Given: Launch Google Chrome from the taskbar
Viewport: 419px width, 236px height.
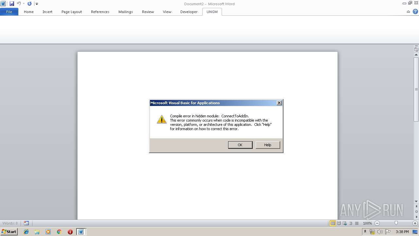Looking at the screenshot, I should click(59, 232).
